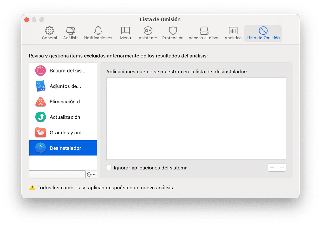Screen dimensions: 321x226
Task: Click the Desinstalador sidebar item
Action: pos(63,148)
